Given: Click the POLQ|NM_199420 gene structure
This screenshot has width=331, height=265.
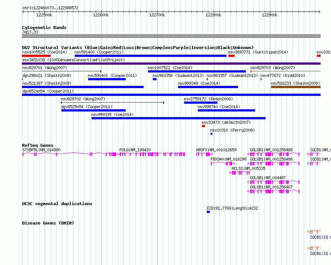Looking at the screenshot, I should pos(151,154).
